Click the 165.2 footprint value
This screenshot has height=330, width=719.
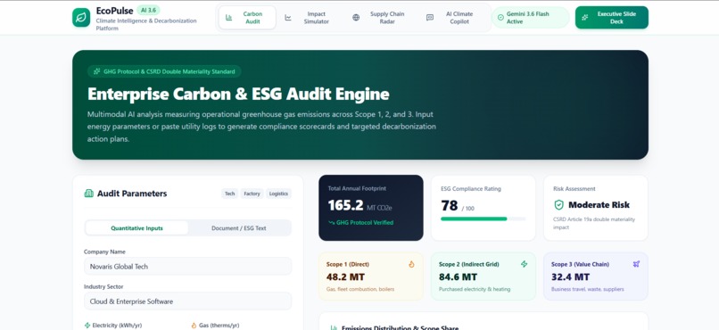click(x=346, y=205)
